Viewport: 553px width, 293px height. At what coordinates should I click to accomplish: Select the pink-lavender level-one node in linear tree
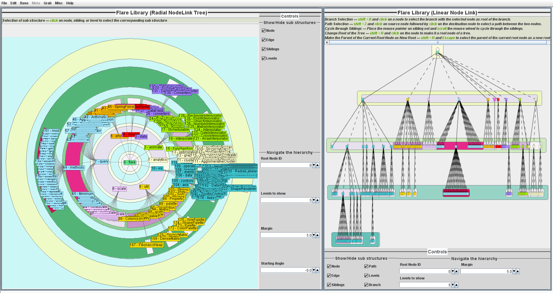click(x=428, y=99)
